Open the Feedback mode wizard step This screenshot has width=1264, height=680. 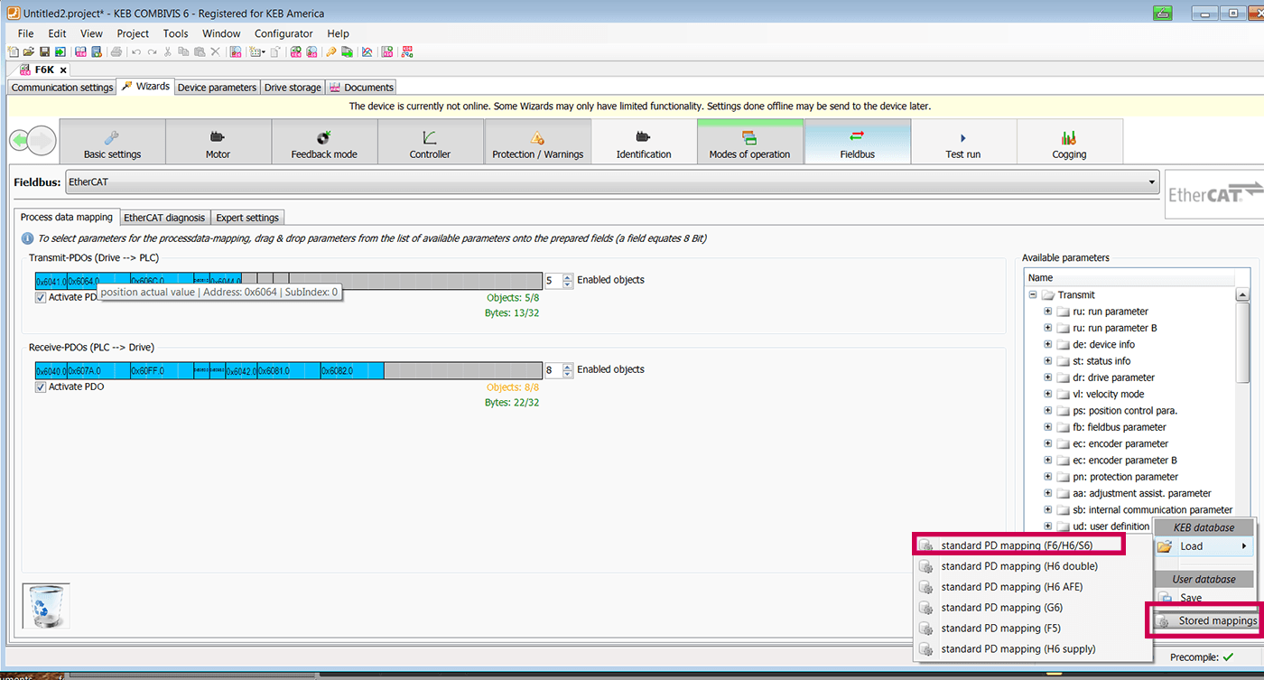(324, 142)
